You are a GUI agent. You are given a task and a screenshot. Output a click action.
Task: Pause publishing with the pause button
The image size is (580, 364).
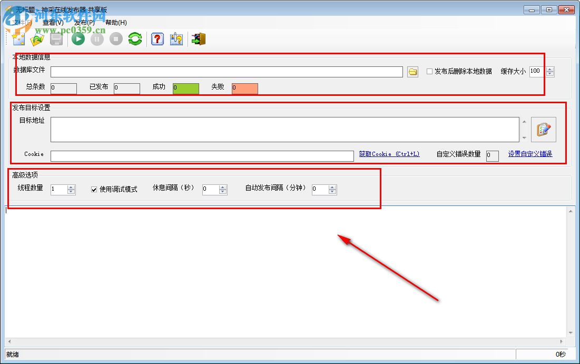click(97, 39)
